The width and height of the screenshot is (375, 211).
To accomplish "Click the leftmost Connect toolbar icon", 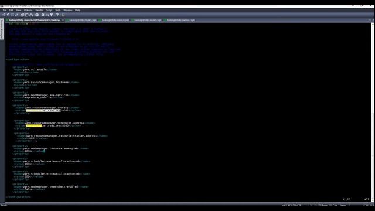I will 4,15.
